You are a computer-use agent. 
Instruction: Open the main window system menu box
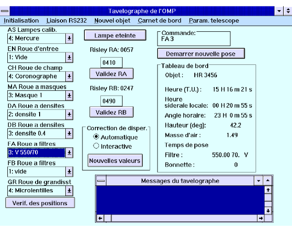point(6,11)
